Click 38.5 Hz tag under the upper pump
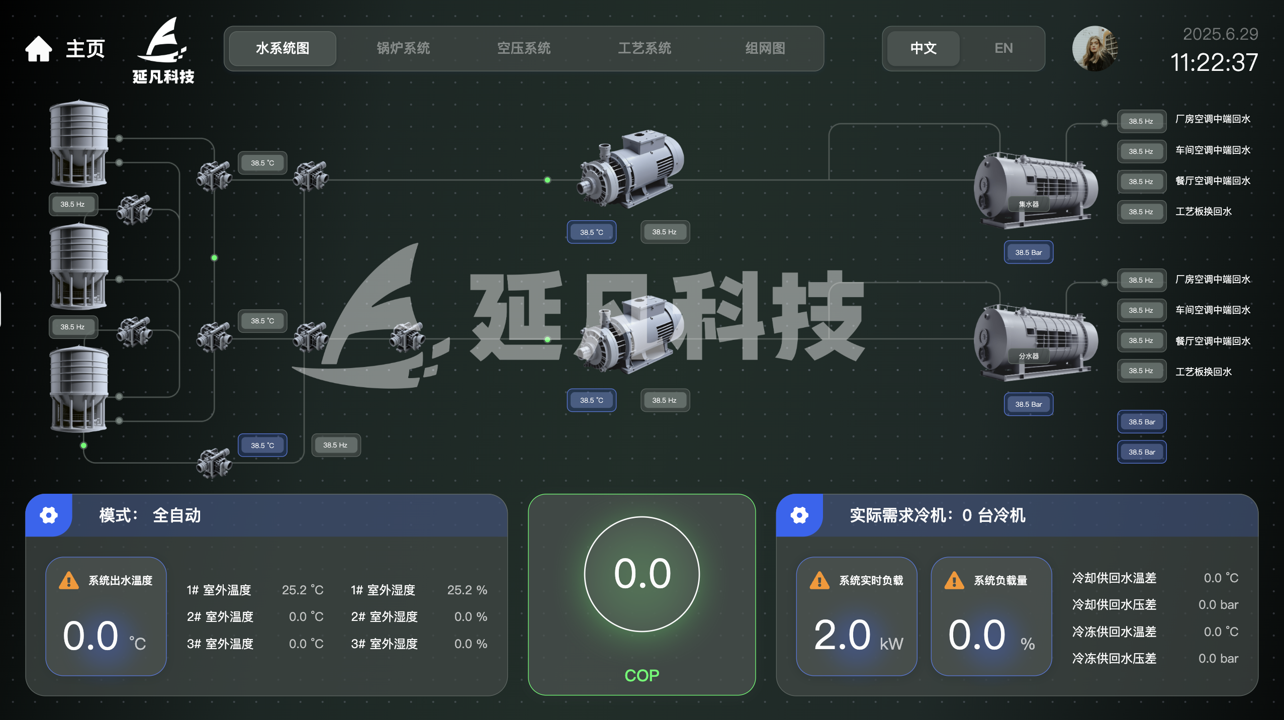 coord(665,232)
